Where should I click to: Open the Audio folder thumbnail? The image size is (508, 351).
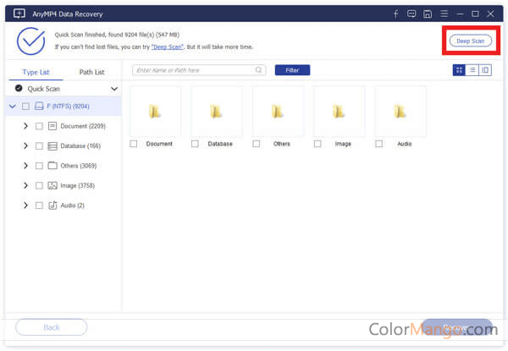pyautogui.click(x=400, y=112)
